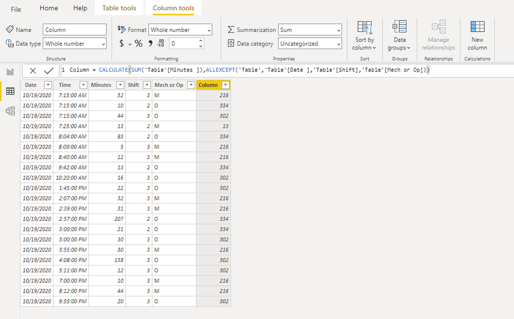Image resolution: width=514 pixels, height=319 pixels.
Task: Click the Minutes cell showing 158
Action: [107, 260]
